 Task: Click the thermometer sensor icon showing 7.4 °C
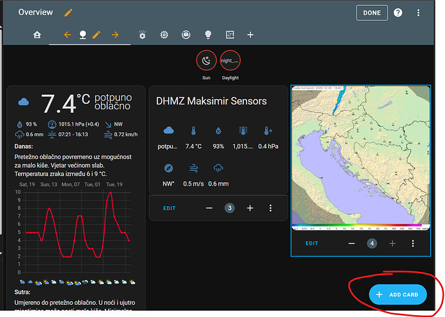[193, 131]
